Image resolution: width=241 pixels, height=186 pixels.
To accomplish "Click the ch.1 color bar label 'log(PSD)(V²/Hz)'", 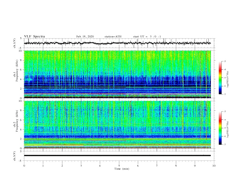I will coord(228,79).
